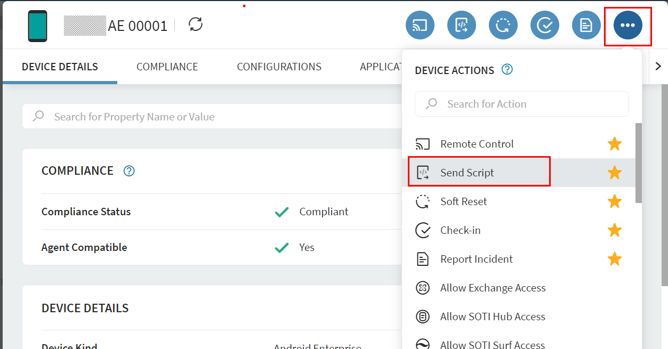Click the Search for Action field
The width and height of the screenshot is (668, 349).
coord(521,103)
